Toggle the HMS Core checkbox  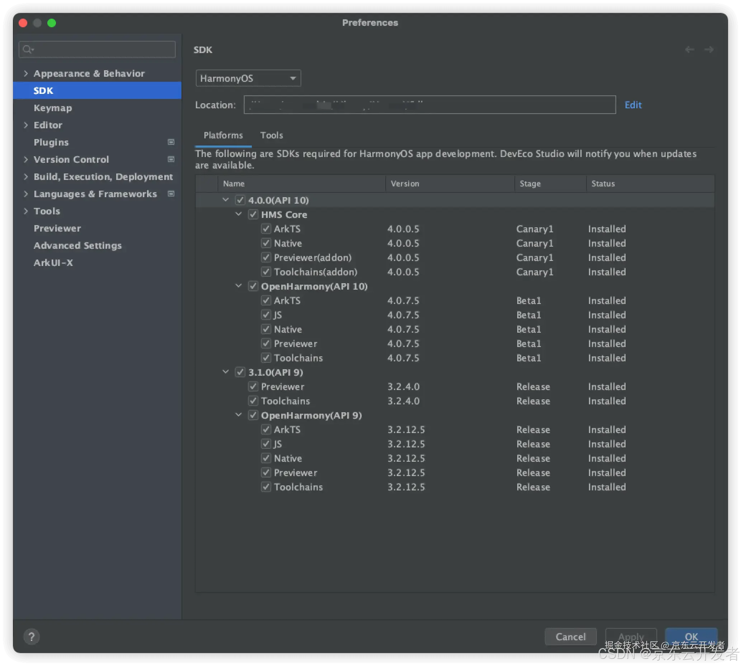point(253,214)
